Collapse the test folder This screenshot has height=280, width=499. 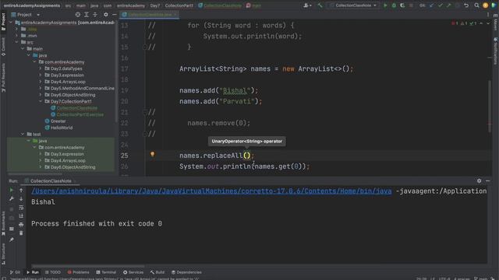(x=23, y=135)
